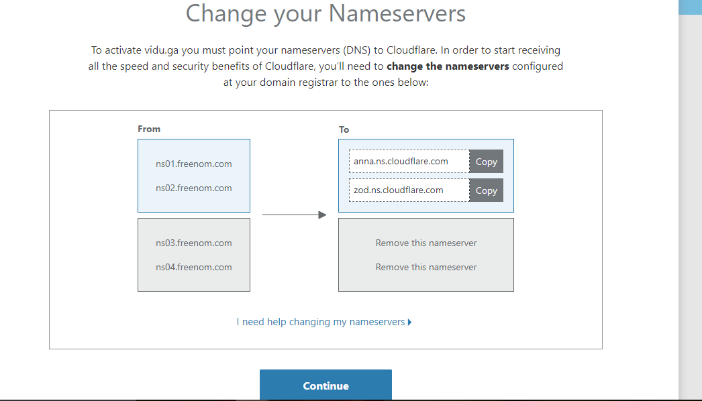Expand the triangle beside the help link
Viewport: 702px width, 401px height.
click(409, 322)
